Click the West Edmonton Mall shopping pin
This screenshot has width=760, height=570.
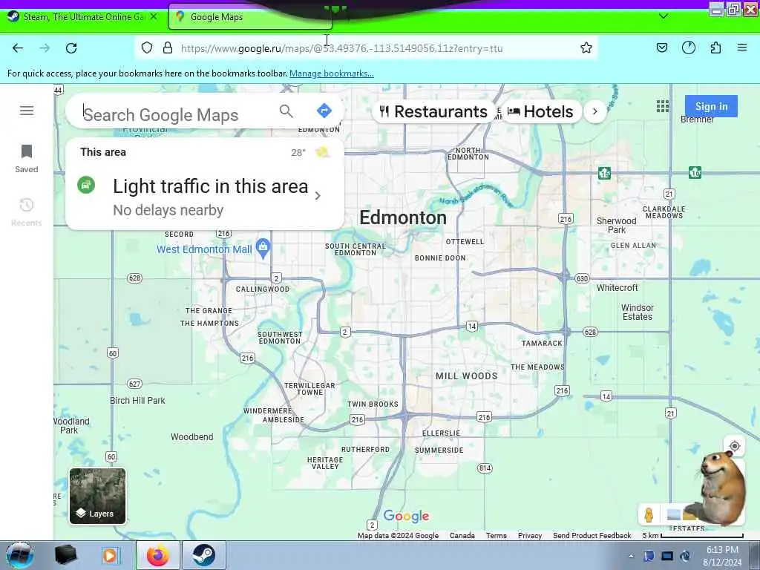[263, 249]
